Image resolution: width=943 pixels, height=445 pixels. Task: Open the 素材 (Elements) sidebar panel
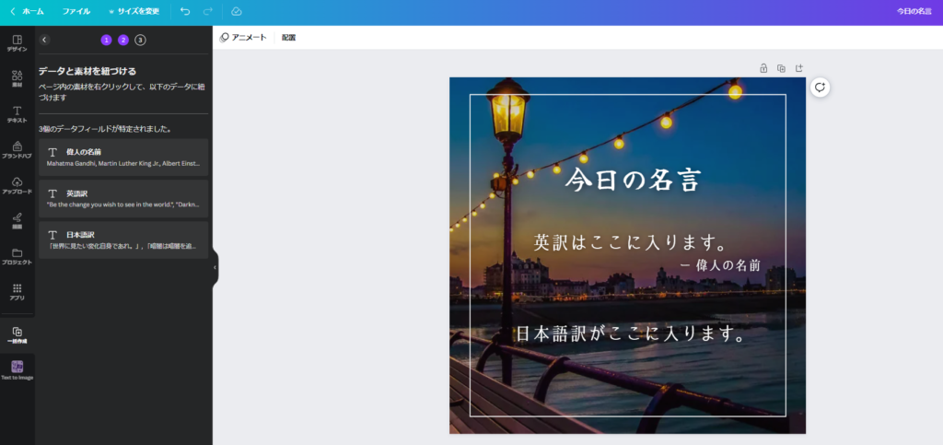(x=17, y=77)
